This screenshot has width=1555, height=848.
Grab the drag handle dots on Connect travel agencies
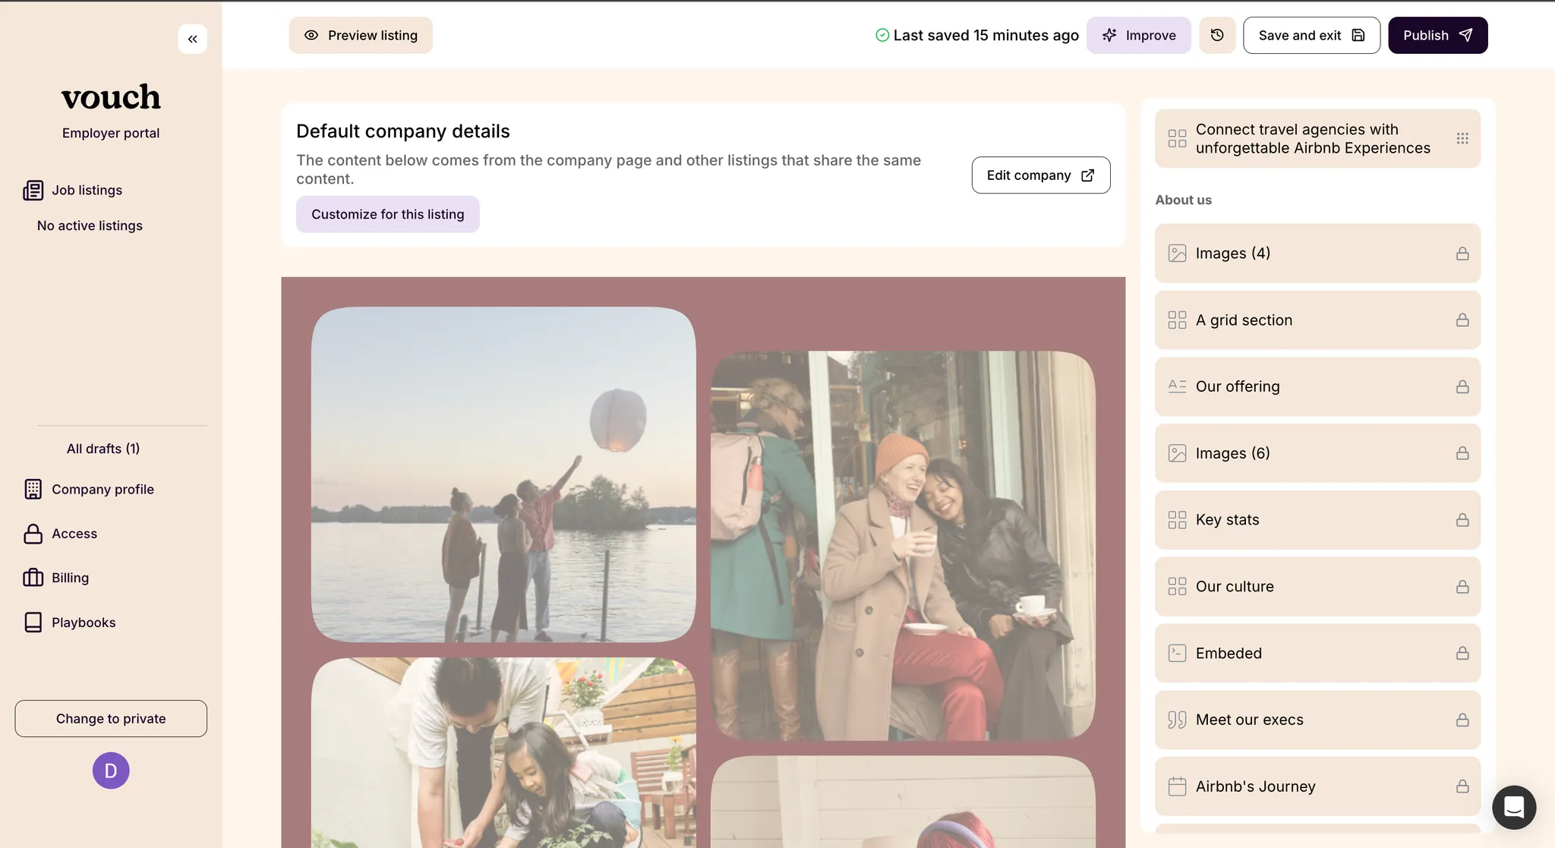(x=1462, y=138)
